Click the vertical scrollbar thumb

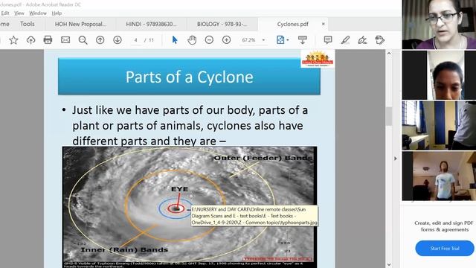pos(389,116)
